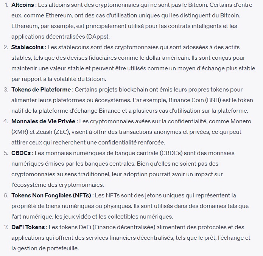Click 'Zcash (ZEC)' text
Viewport: 263px width, 256px height.
[x=53, y=132]
